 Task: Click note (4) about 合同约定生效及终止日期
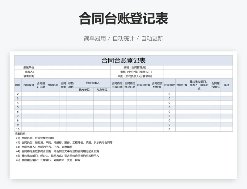(57, 151)
